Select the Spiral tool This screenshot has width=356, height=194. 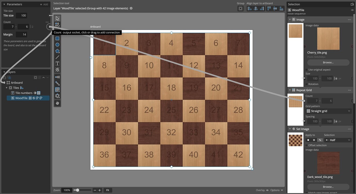pos(57,69)
